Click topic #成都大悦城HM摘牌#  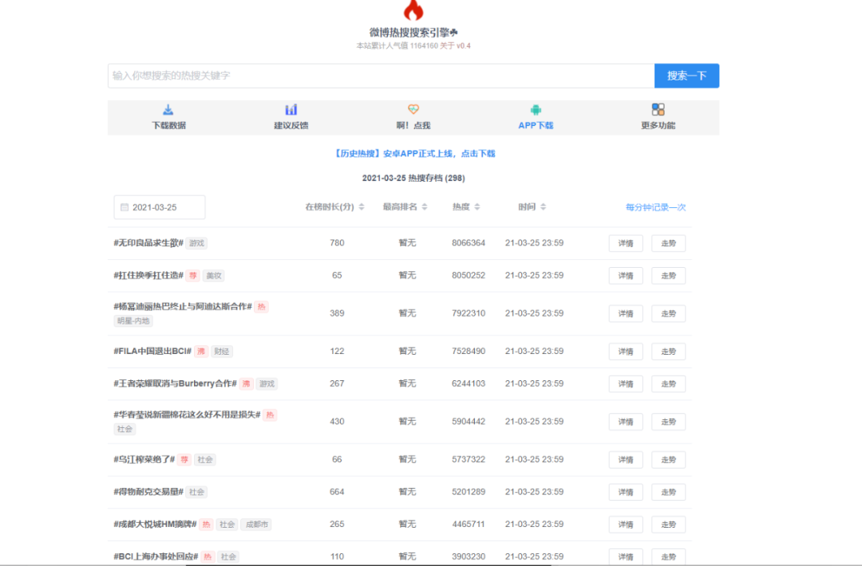[155, 524]
